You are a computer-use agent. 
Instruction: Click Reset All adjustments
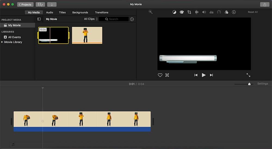coord(253,12)
